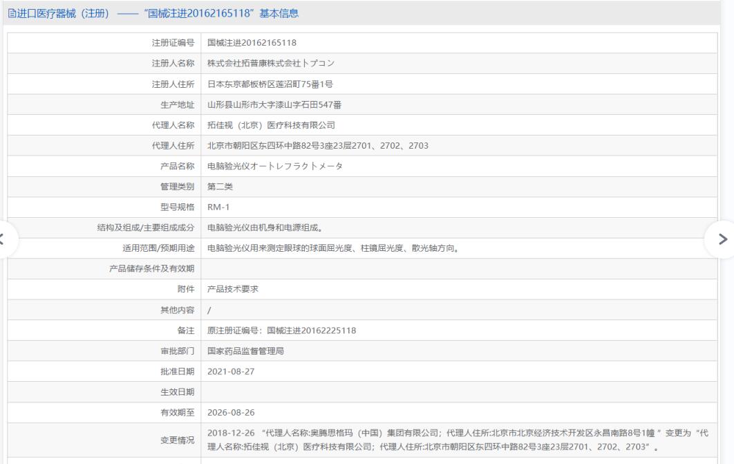Select registration number 国械注进20162165118 value cell
The width and height of the screenshot is (734, 464).
tap(252, 43)
